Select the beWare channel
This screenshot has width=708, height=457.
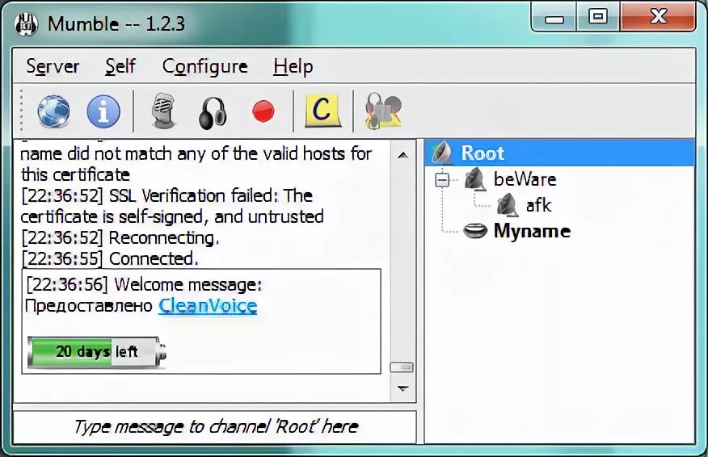pos(525,179)
